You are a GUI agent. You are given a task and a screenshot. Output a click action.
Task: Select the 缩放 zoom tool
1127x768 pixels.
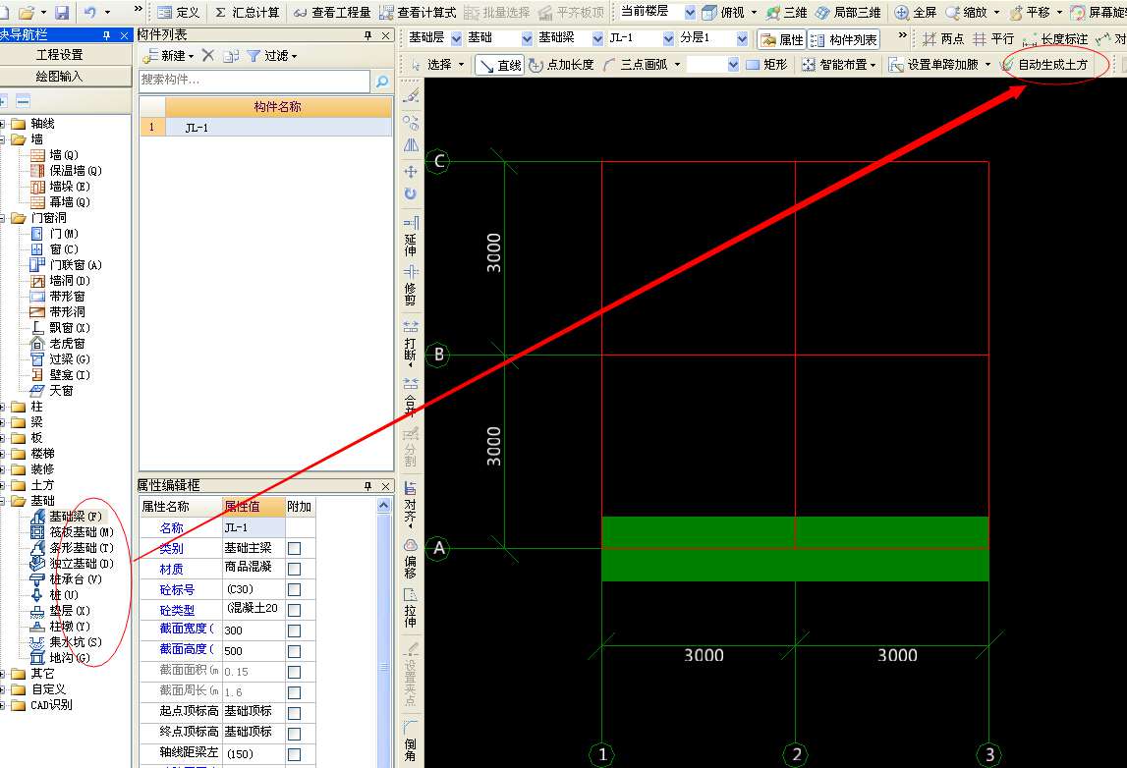(x=967, y=12)
